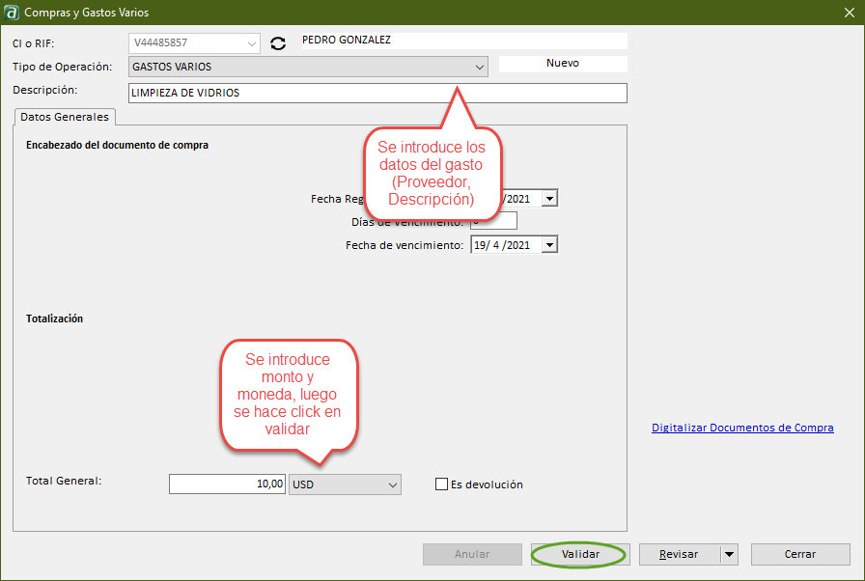Open Fecha Registro date picker arrow
The width and height of the screenshot is (865, 581).
549,198
